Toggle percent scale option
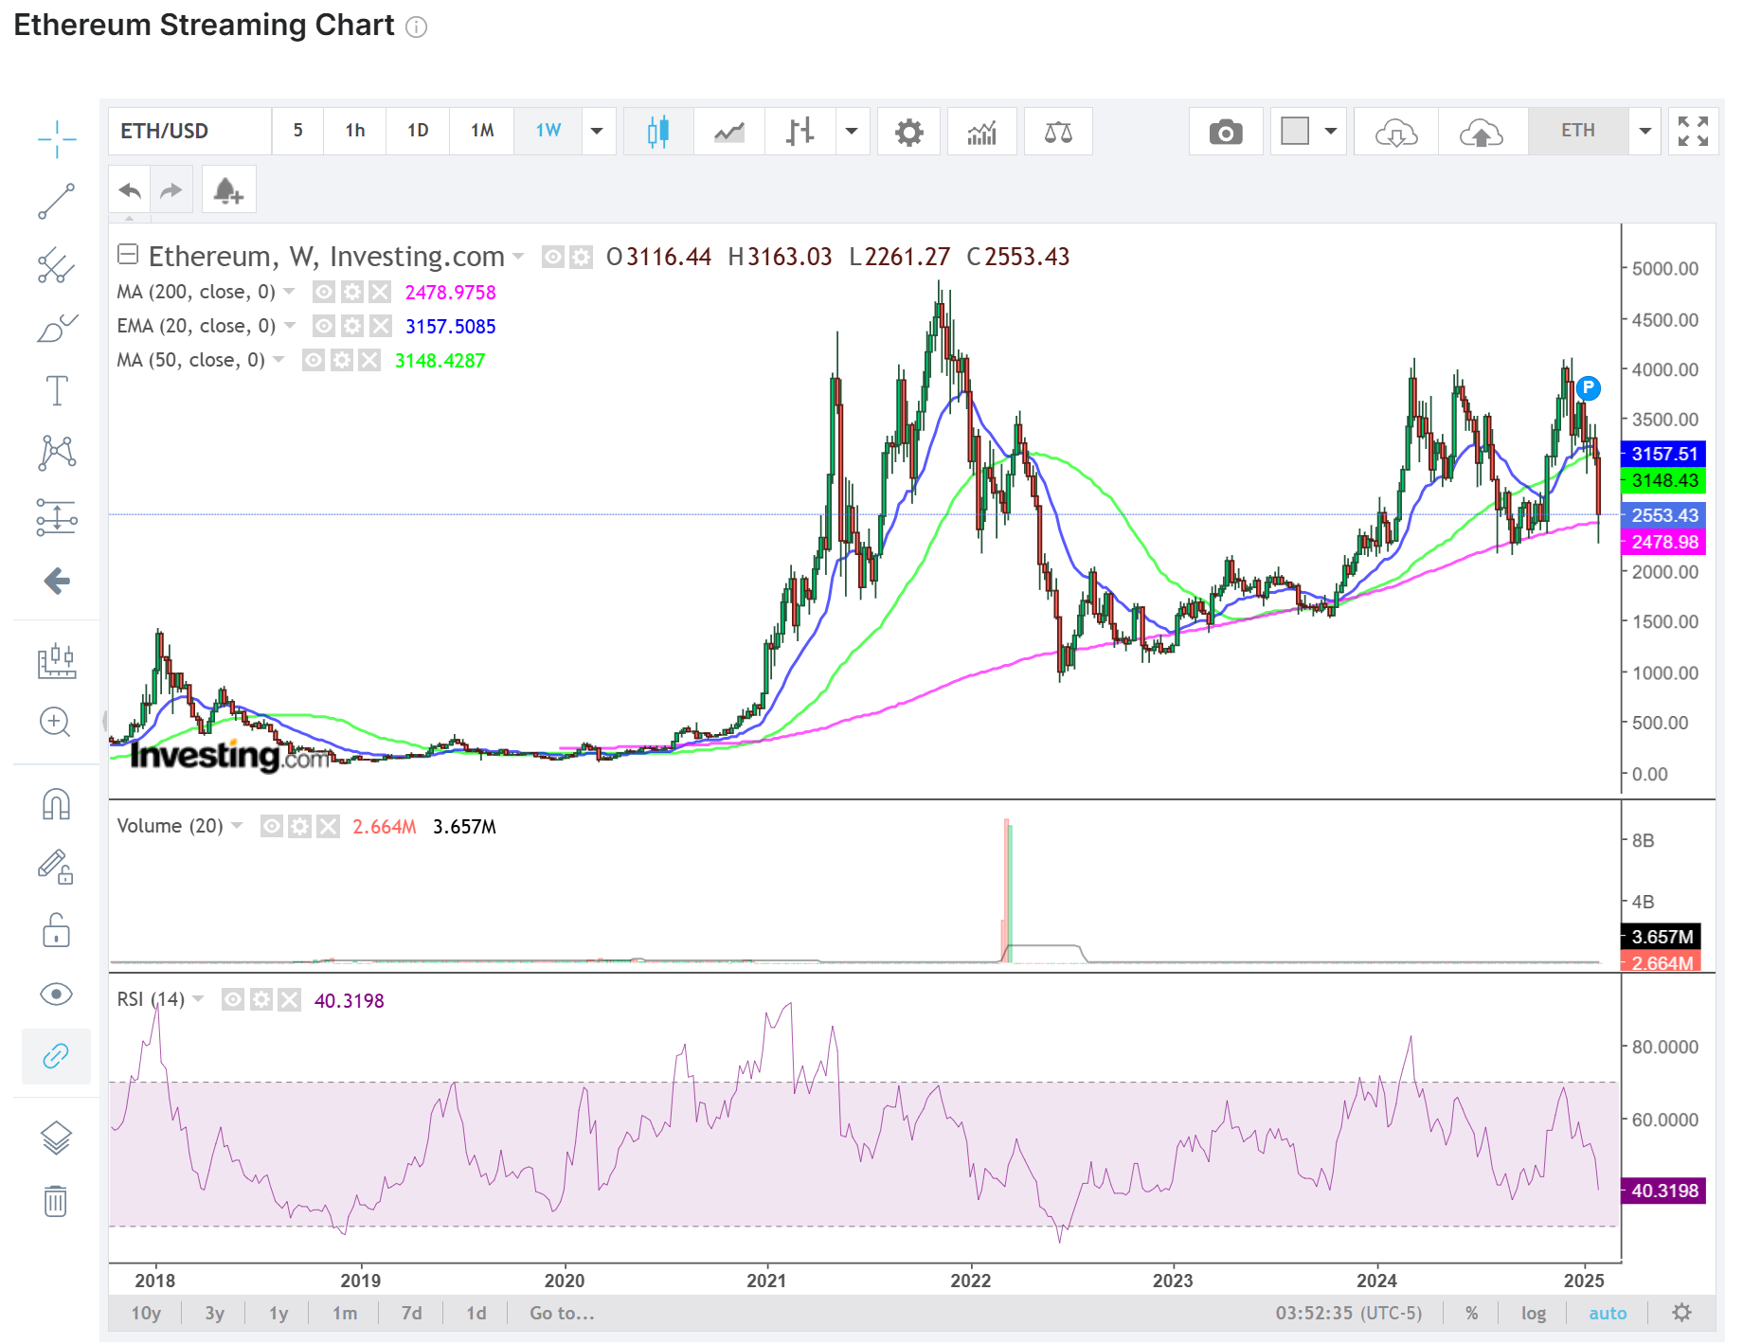 (1471, 1313)
